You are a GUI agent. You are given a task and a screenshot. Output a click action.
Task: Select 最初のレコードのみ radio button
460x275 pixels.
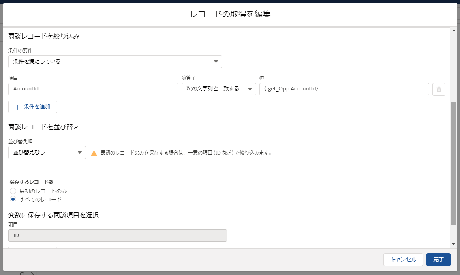click(x=13, y=191)
